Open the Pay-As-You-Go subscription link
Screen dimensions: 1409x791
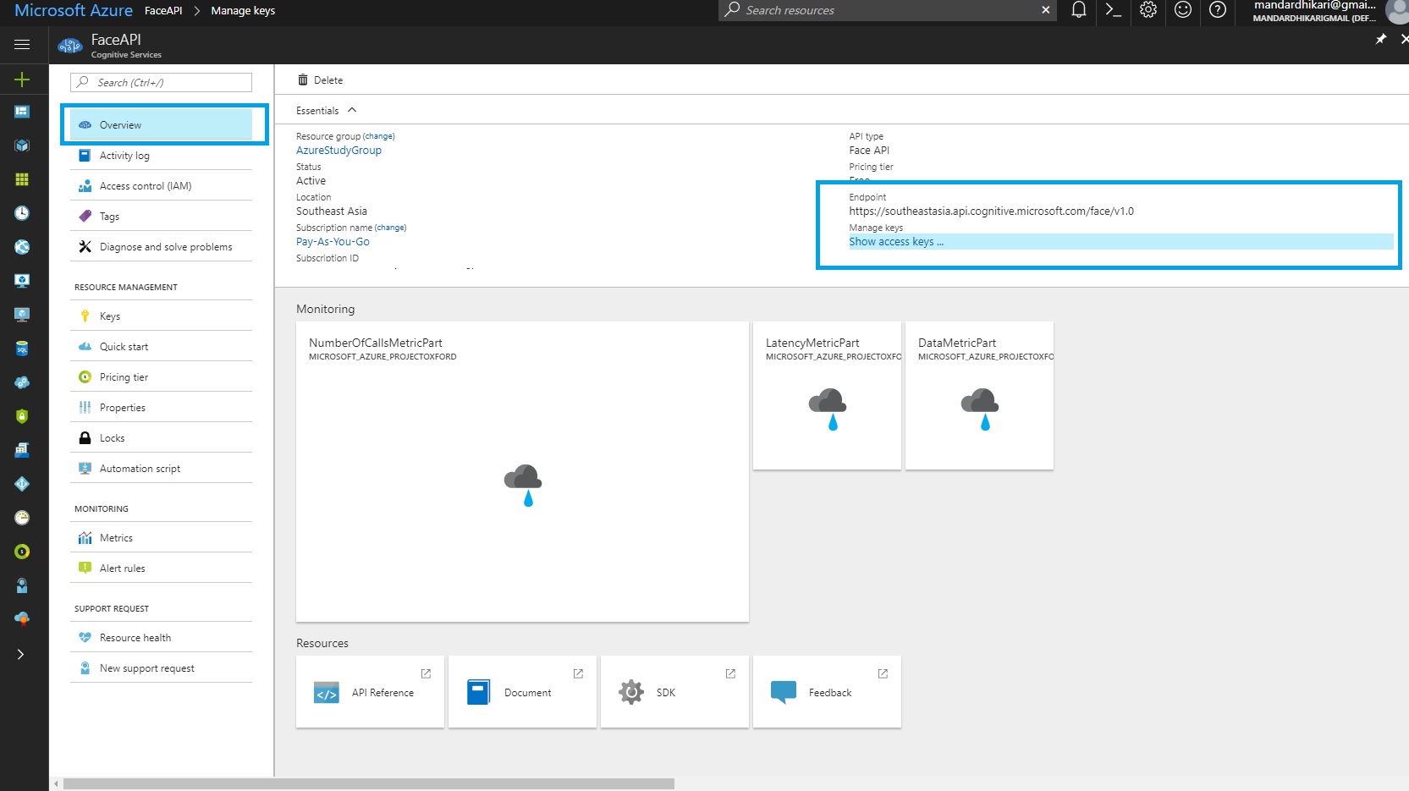[x=333, y=242]
